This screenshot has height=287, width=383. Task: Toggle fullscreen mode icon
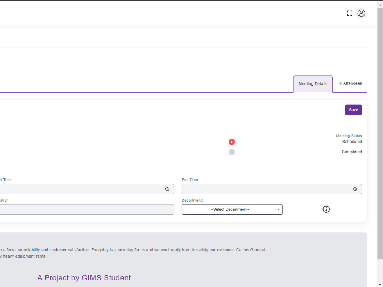(x=350, y=13)
